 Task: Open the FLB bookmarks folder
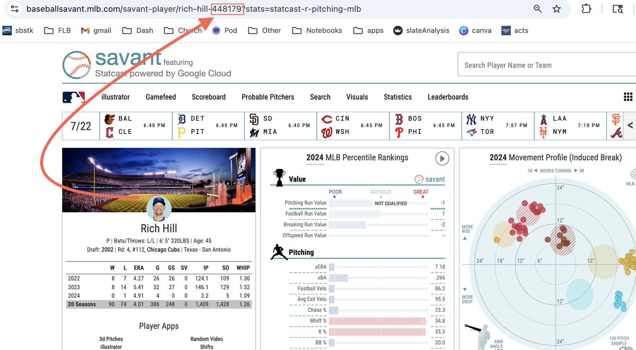click(57, 30)
